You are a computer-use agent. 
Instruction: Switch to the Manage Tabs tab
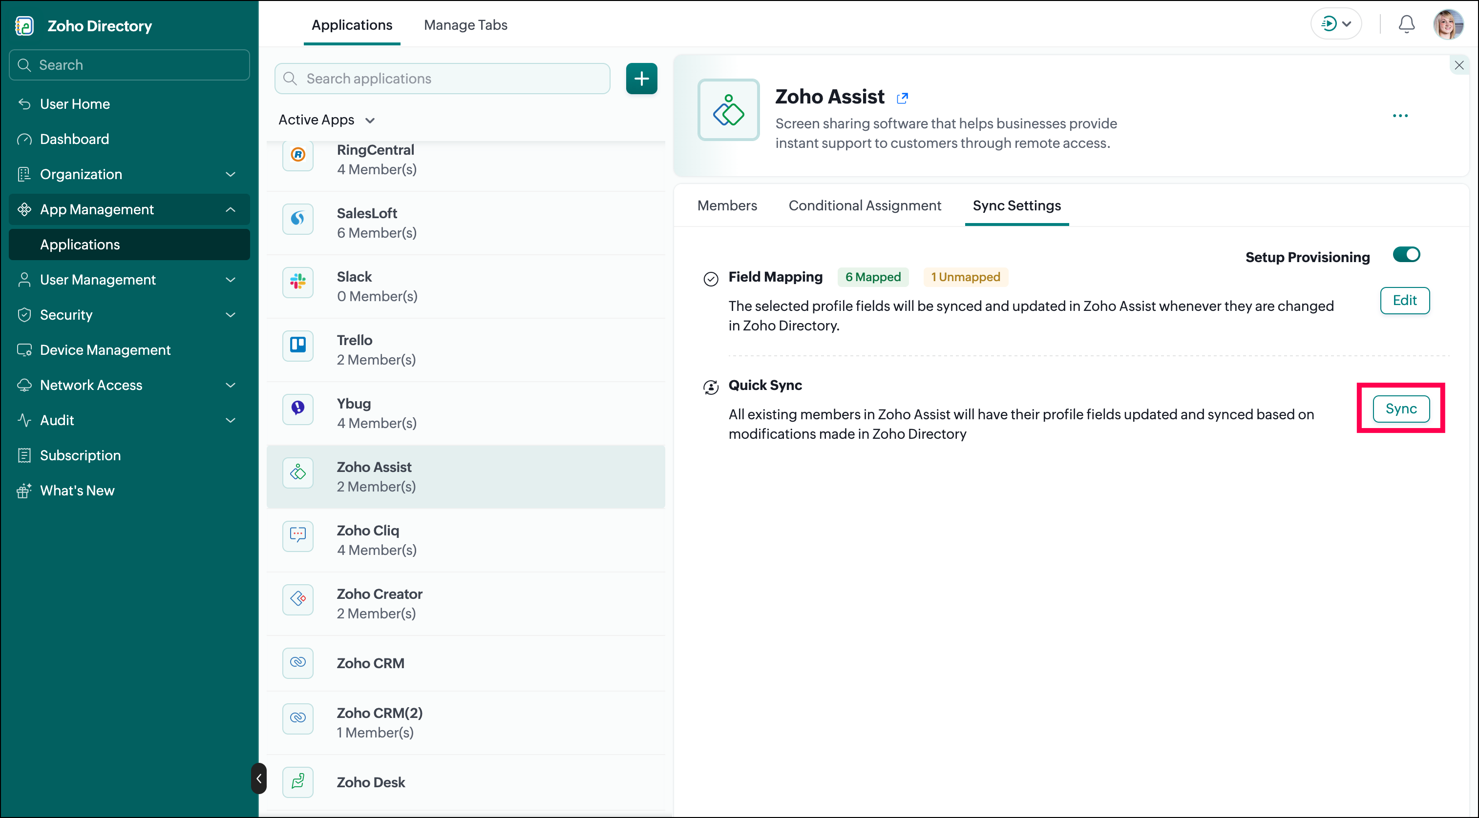(465, 25)
